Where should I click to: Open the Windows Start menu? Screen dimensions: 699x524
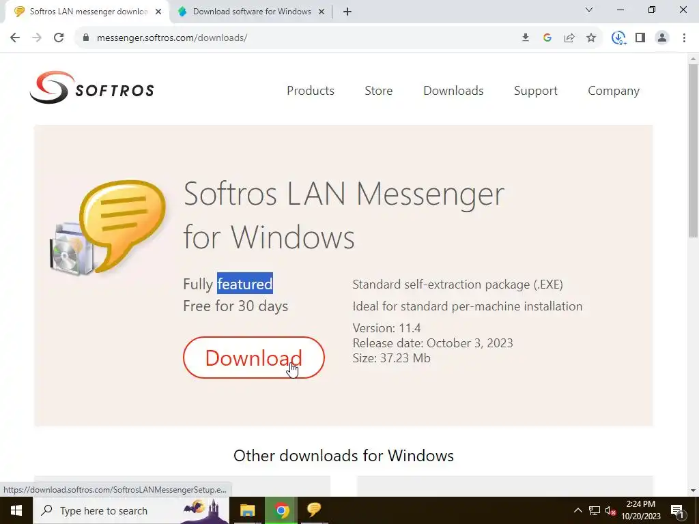(16, 510)
